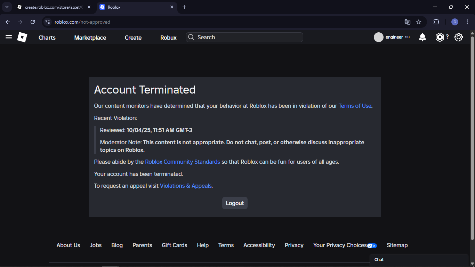Click the translate page icon
Image resolution: width=475 pixels, height=267 pixels.
[x=408, y=22]
